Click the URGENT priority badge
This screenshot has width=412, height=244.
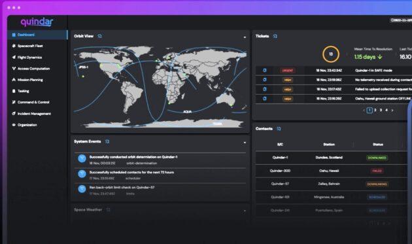(288, 71)
